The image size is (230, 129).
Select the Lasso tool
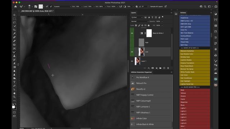pyautogui.click(x=14, y=22)
